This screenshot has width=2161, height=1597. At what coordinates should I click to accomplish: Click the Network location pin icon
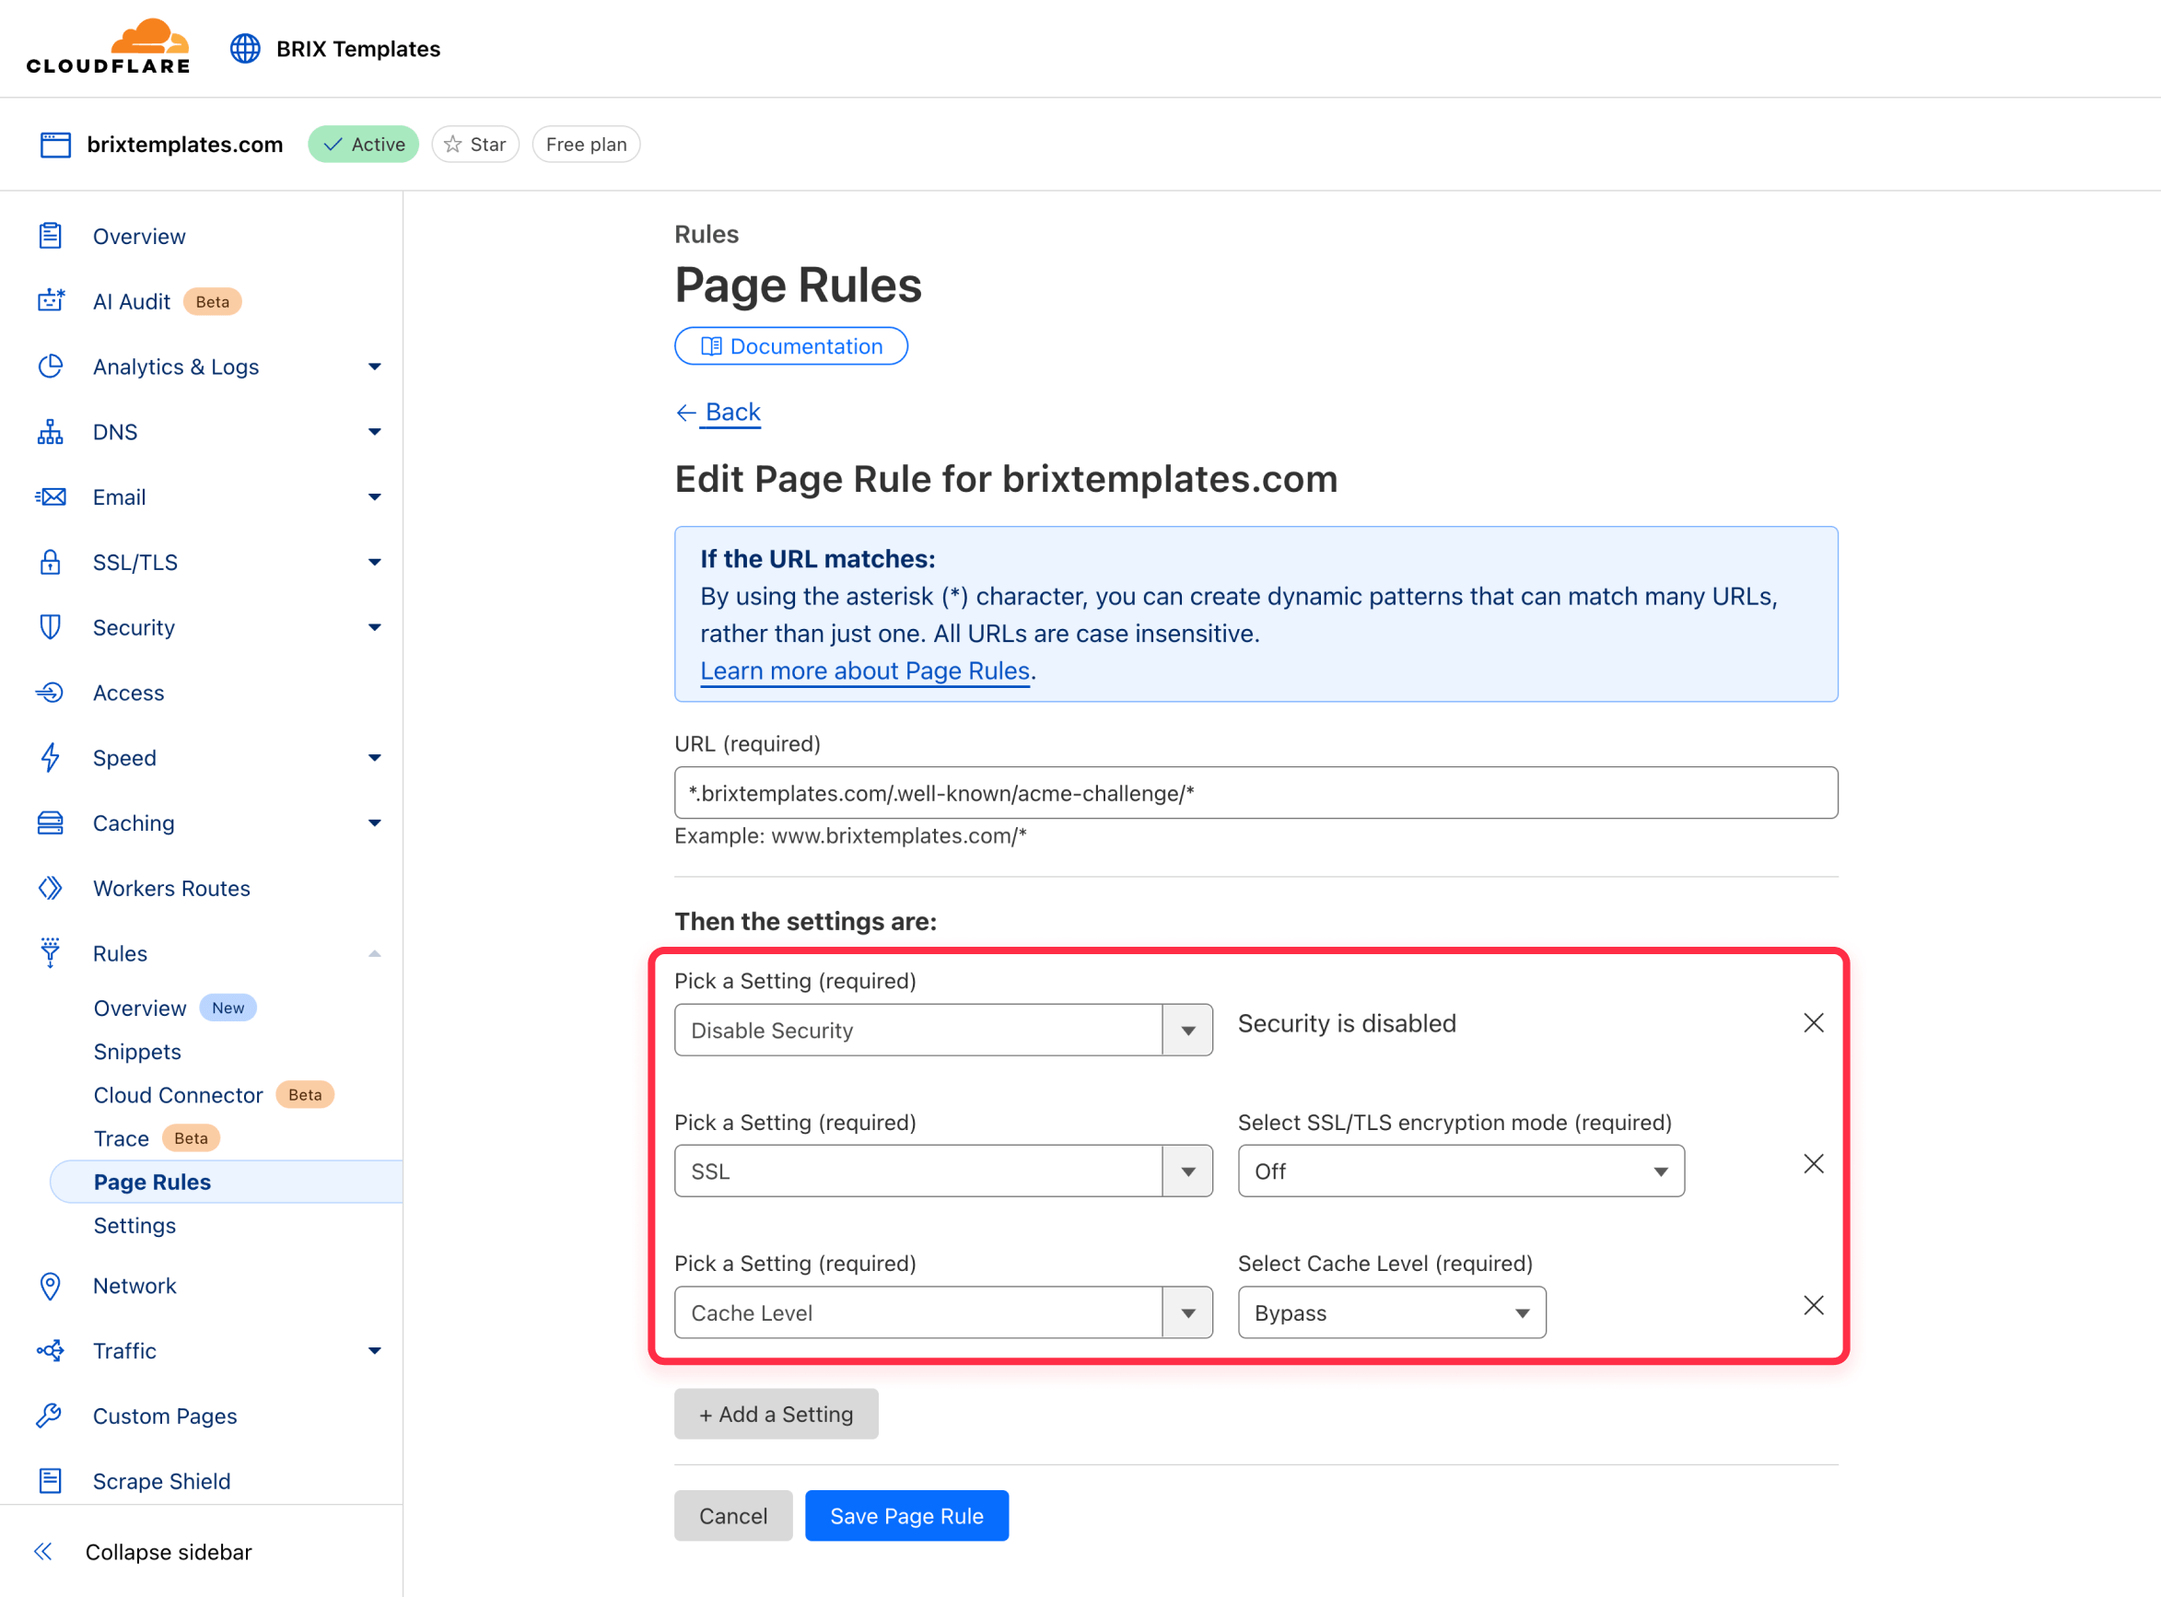51,1286
